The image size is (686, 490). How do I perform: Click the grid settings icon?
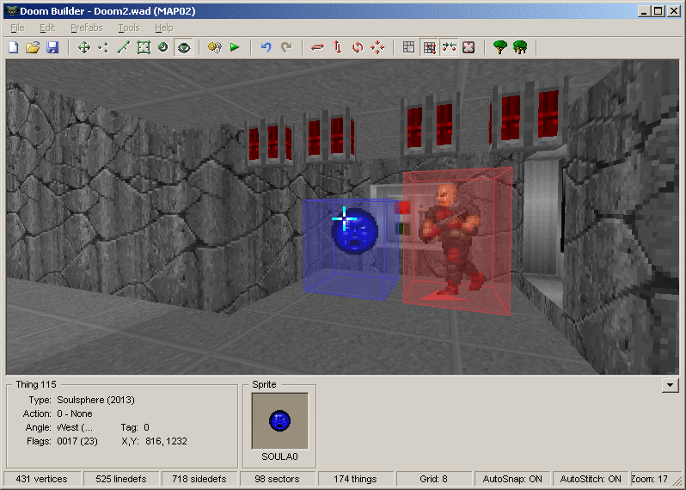coord(408,47)
